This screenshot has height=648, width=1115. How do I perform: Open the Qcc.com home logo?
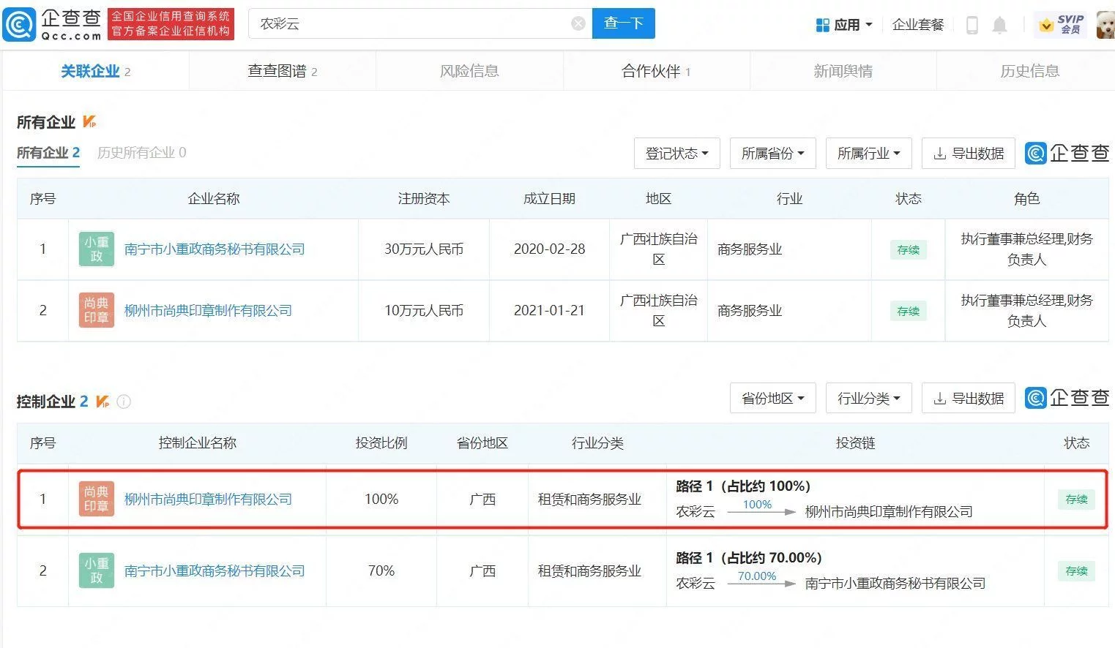51,24
